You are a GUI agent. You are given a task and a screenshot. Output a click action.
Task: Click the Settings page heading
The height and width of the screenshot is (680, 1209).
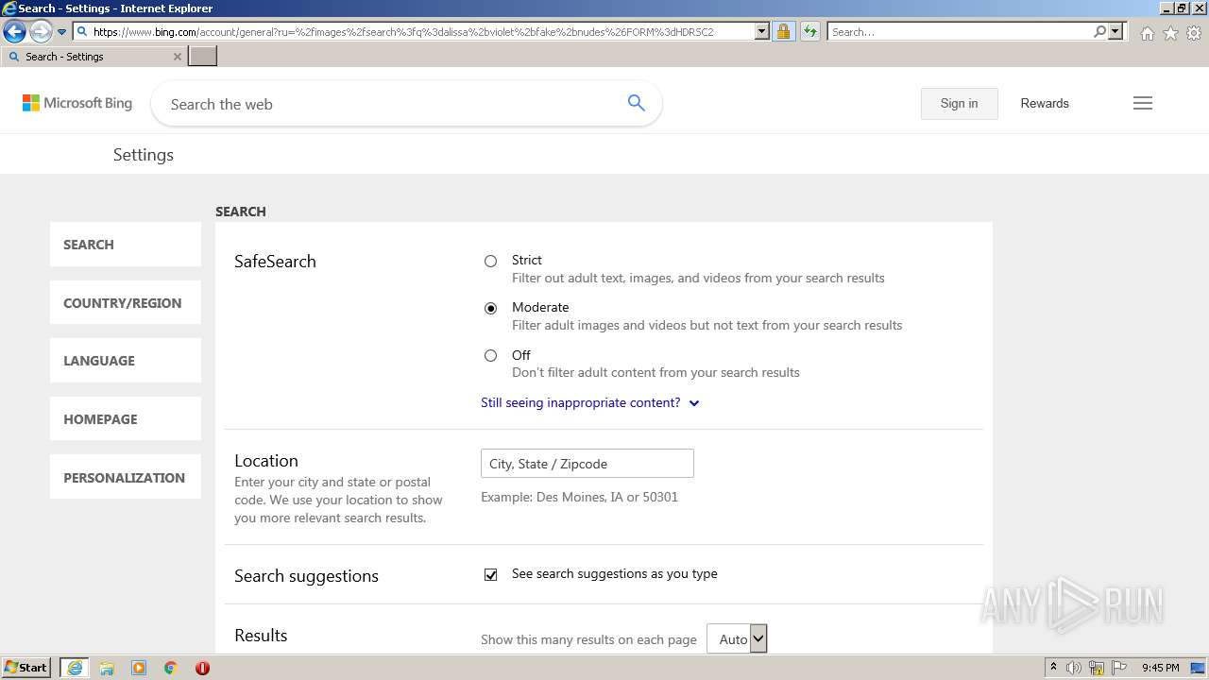144,155
